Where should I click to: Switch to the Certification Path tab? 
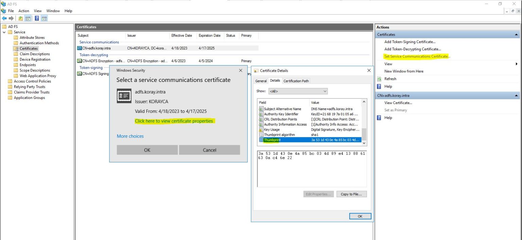tap(296, 81)
